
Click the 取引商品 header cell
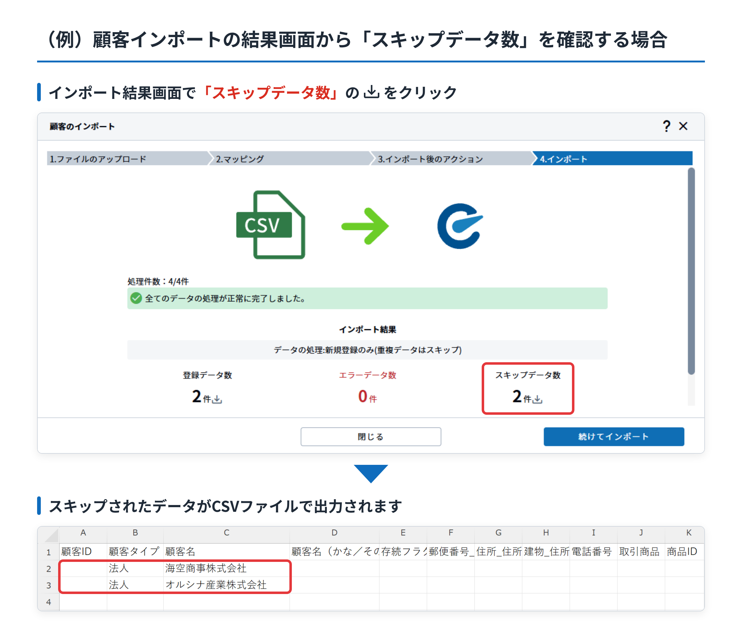(x=641, y=551)
